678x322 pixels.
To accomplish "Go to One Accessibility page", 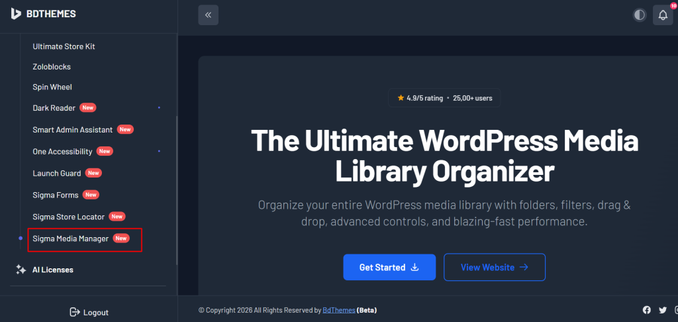I will [62, 152].
